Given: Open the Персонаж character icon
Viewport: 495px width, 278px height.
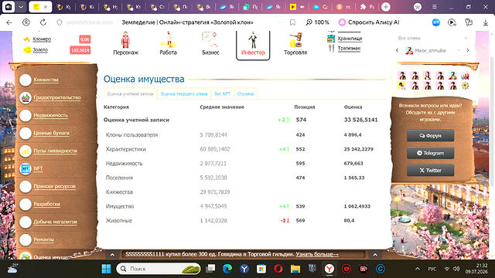Looking at the screenshot, I should coord(125,39).
